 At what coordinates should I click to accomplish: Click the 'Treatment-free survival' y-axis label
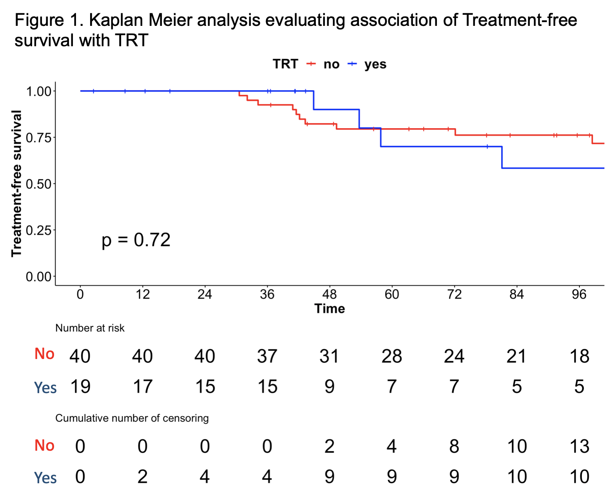click(16, 183)
